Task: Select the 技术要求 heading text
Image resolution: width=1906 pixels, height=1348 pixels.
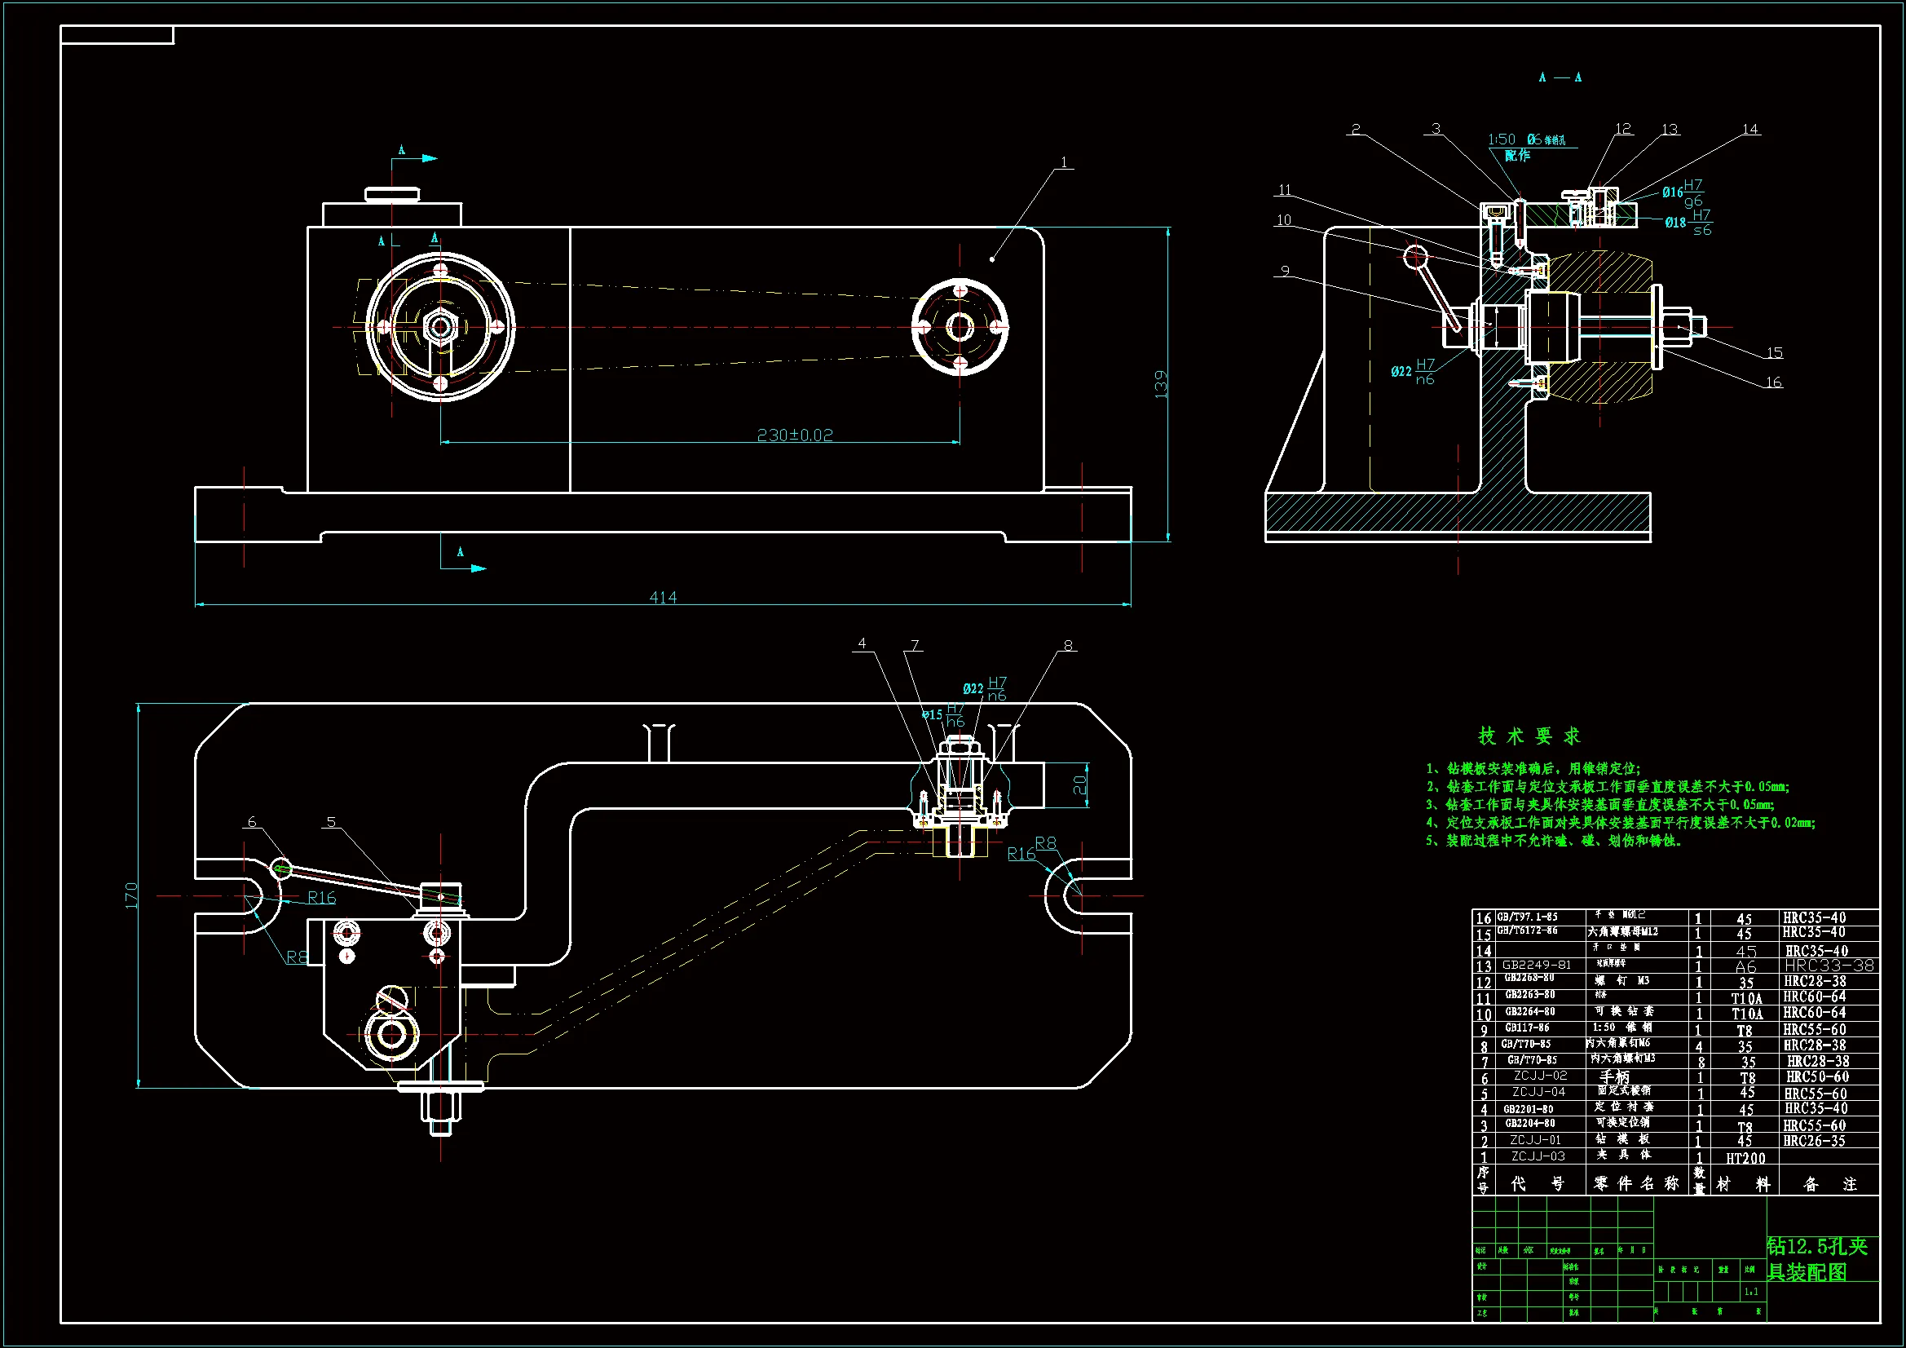Action: [1529, 736]
